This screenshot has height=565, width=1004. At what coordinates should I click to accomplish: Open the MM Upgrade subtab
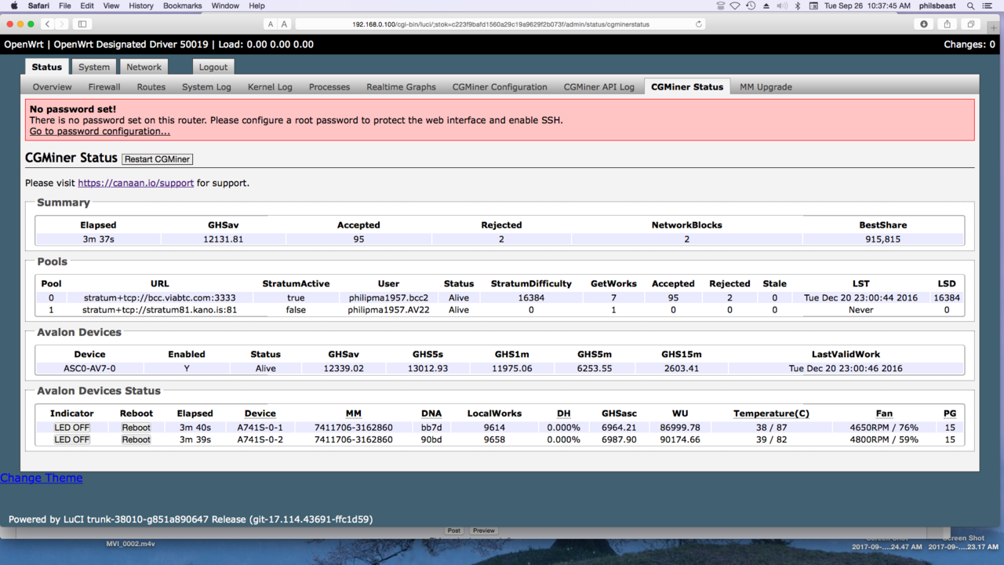point(766,87)
